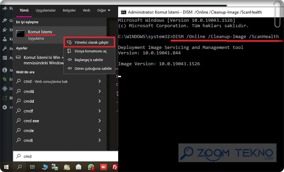Screen dimensions: 284x172
Task: Expand the chevron next to cmdd
Action: pos(99,101)
